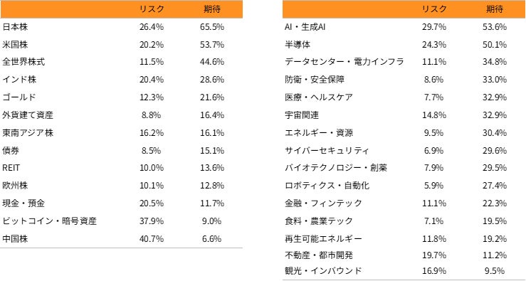Click the right table's リスク column header

pos(434,9)
